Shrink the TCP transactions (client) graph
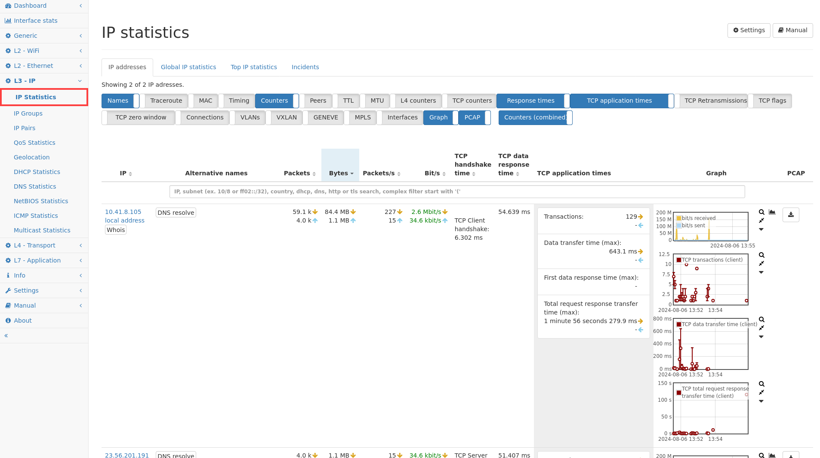The width and height of the screenshot is (820, 458). pos(761,263)
